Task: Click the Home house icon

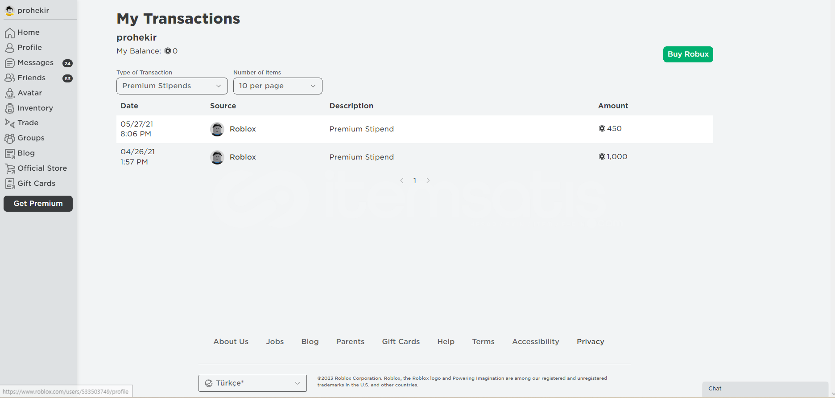Action: (x=10, y=33)
